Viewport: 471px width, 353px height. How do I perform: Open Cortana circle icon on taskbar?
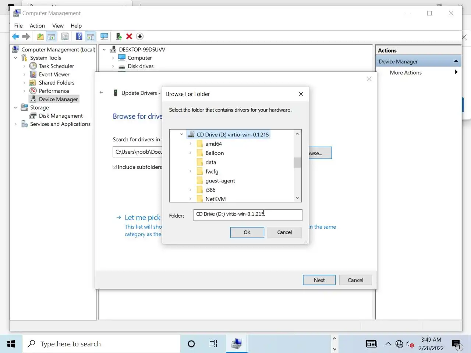pos(191,344)
